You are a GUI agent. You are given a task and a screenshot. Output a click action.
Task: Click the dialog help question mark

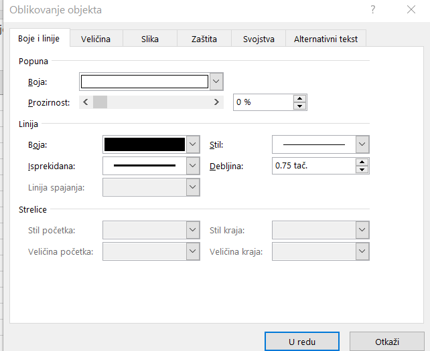(x=372, y=10)
